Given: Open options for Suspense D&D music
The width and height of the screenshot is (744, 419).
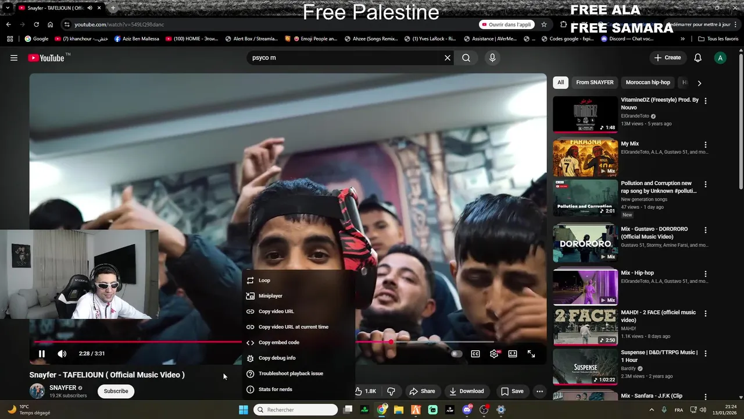Looking at the screenshot, I should click(x=706, y=354).
